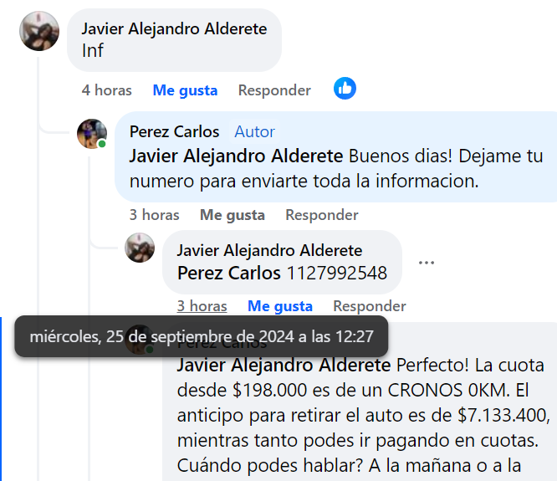Click the blue thumbs-up reaction icon
The image size is (557, 481).
(x=345, y=88)
